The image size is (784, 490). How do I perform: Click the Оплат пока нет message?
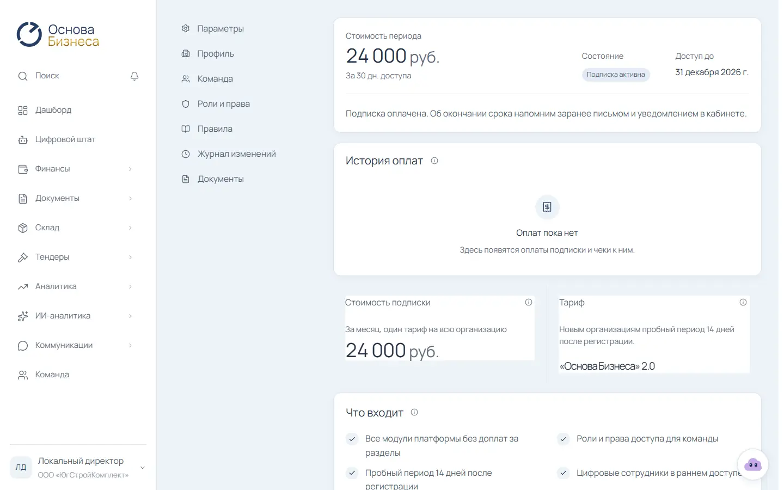(547, 233)
